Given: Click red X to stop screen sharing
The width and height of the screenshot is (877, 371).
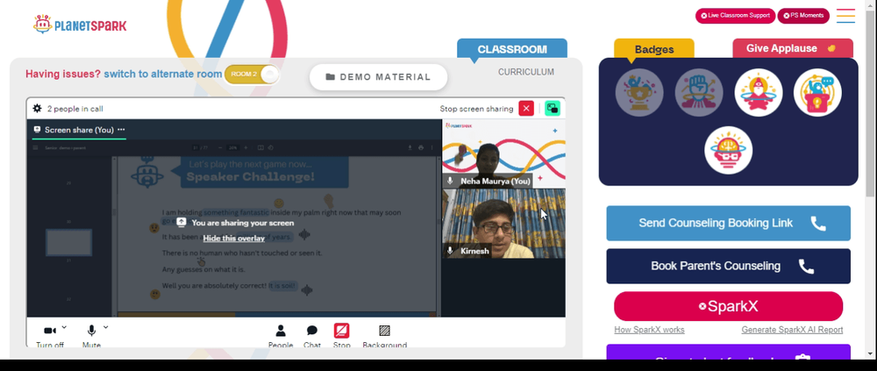Looking at the screenshot, I should (x=525, y=109).
